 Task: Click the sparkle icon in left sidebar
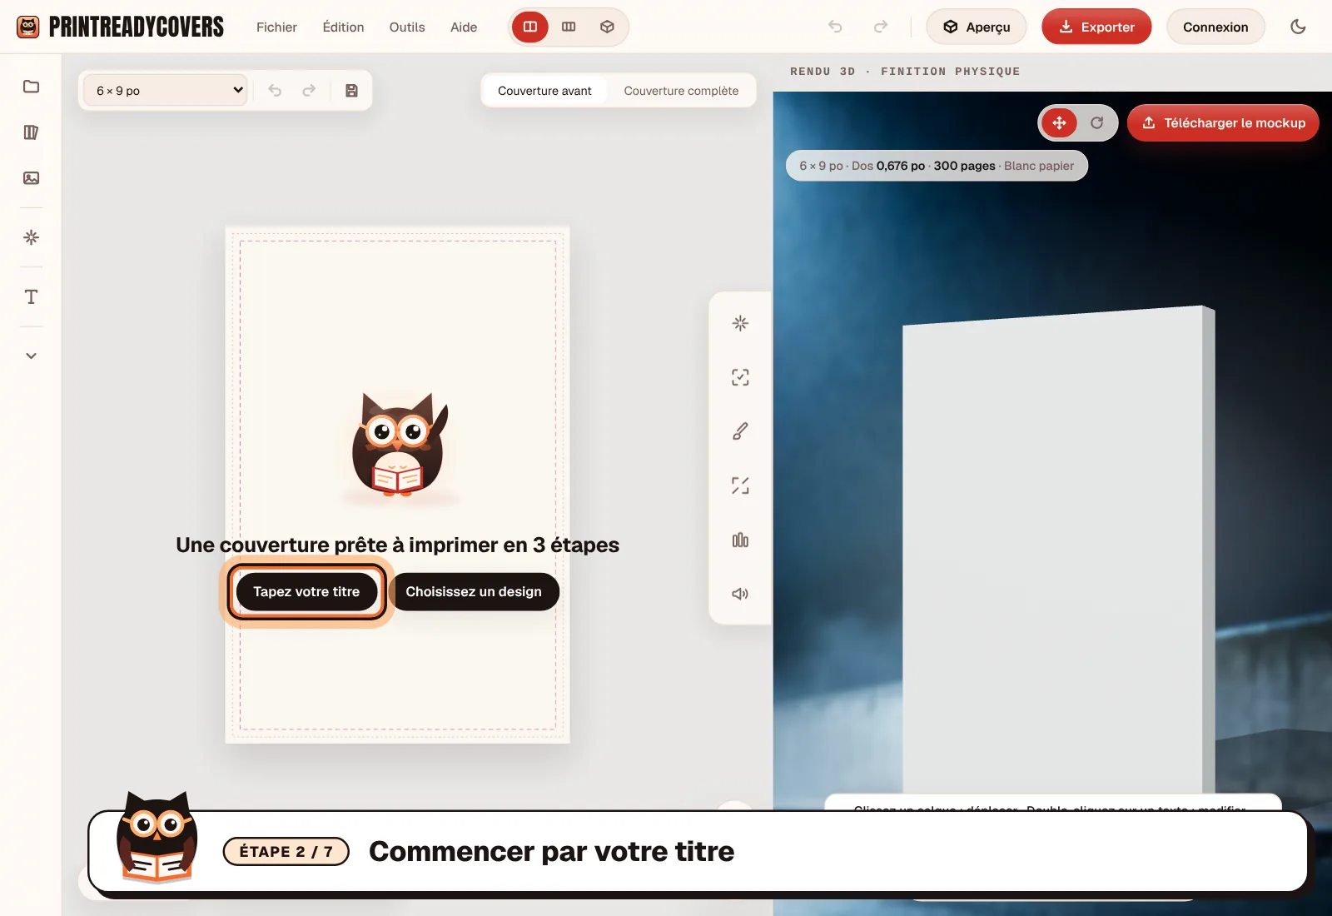[x=31, y=237]
